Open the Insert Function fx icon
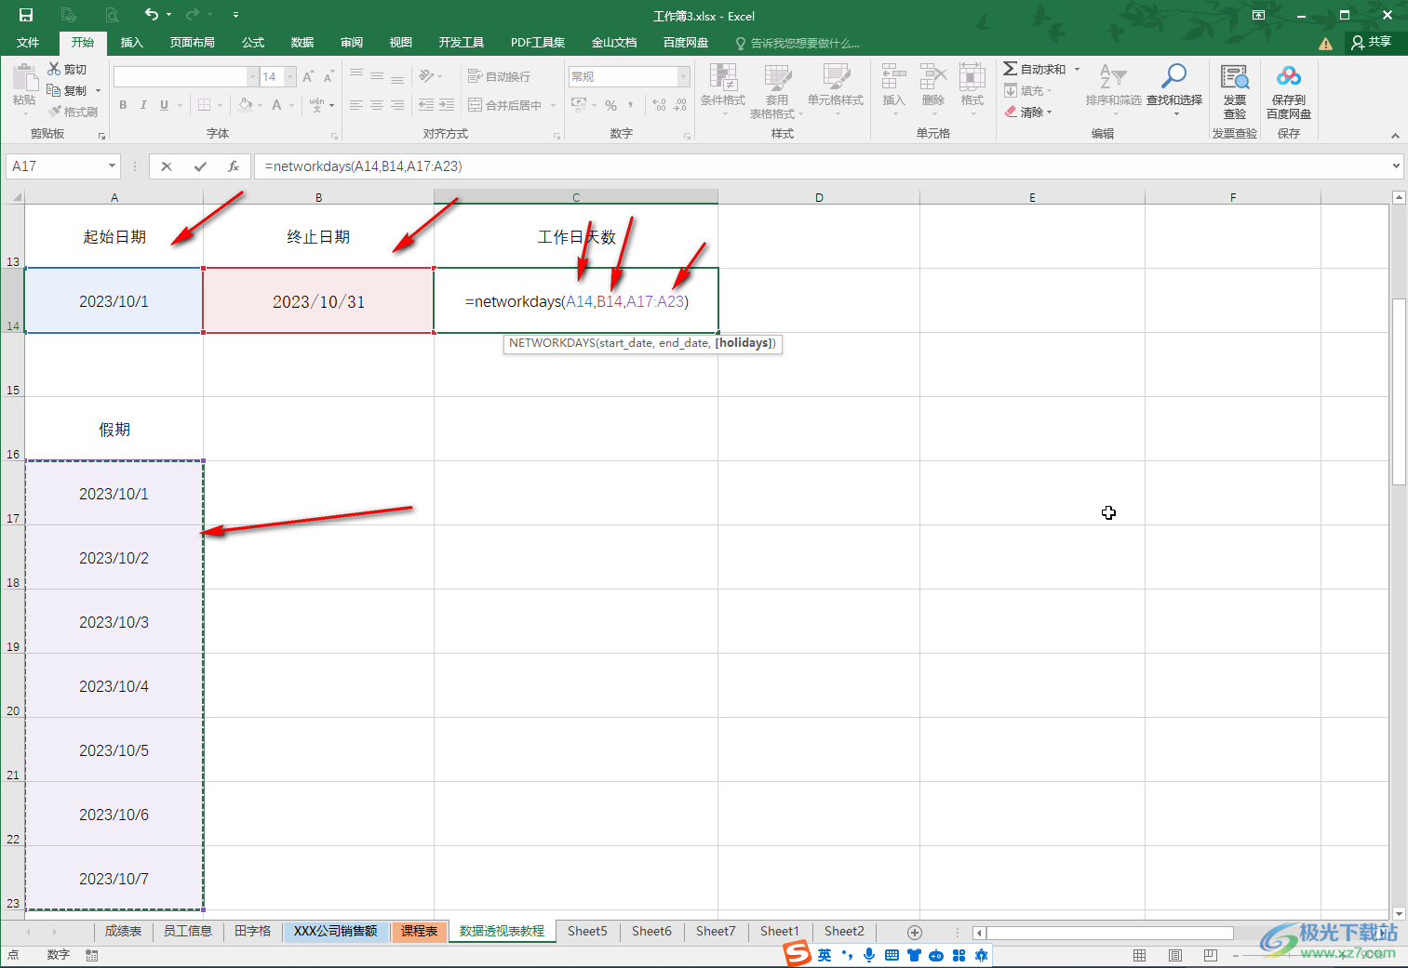Viewport: 1408px width, 968px height. pos(234,166)
